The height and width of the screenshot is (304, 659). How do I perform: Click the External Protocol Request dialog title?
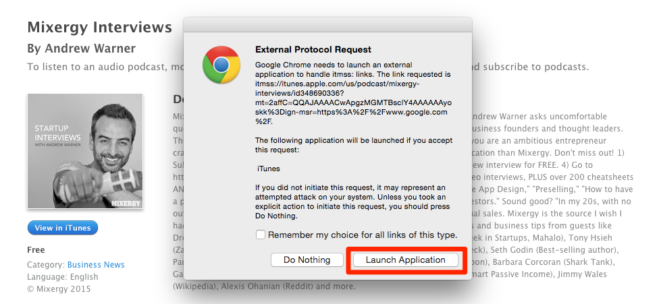[x=313, y=49]
